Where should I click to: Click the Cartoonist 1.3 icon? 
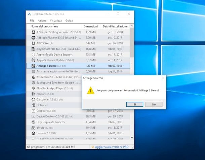(x=33, y=99)
